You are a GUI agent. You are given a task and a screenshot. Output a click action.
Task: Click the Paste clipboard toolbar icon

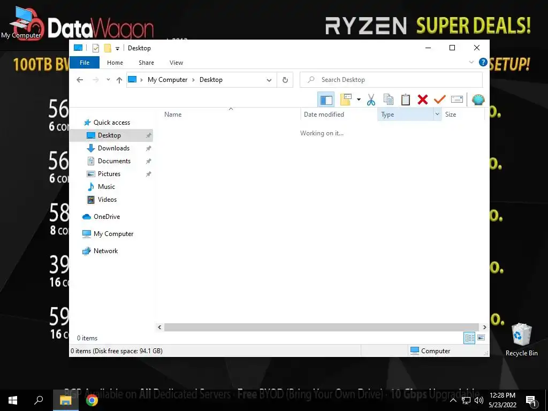click(x=406, y=100)
